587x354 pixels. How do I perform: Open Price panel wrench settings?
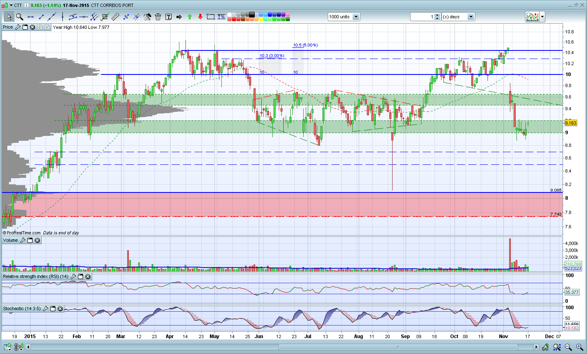[18, 27]
